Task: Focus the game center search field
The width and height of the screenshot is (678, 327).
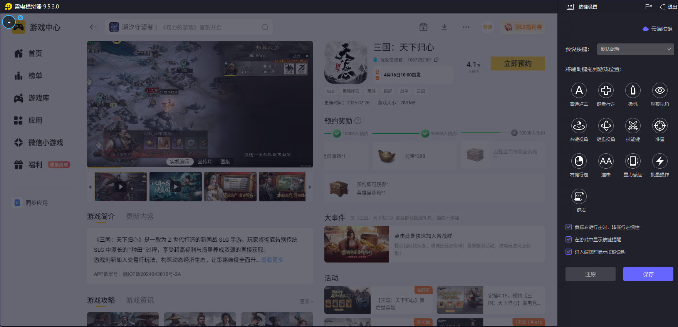Action: (x=189, y=27)
